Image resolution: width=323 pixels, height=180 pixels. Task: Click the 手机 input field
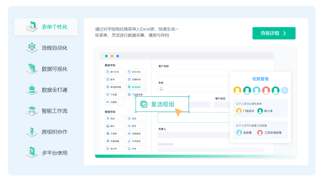(194, 89)
